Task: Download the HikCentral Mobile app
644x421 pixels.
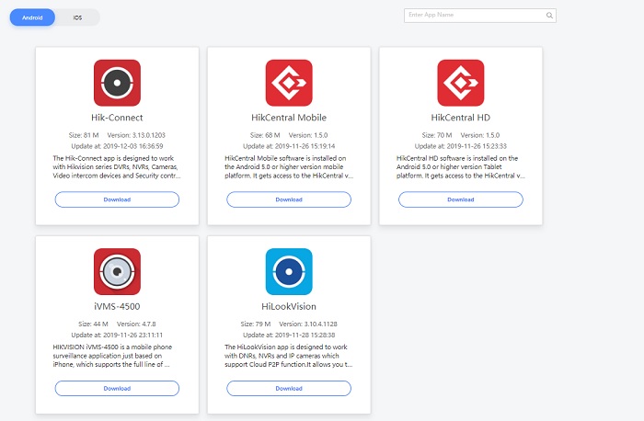Action: point(289,199)
